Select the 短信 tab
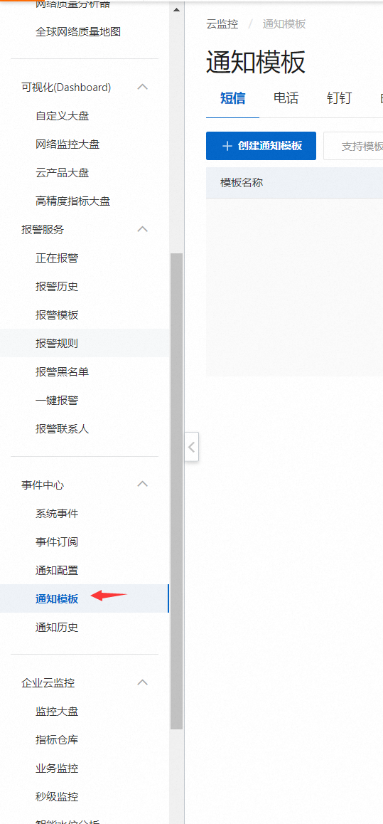The image size is (383, 824). pos(233,98)
